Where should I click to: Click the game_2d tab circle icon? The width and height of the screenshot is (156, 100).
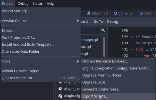(x=115, y=13)
